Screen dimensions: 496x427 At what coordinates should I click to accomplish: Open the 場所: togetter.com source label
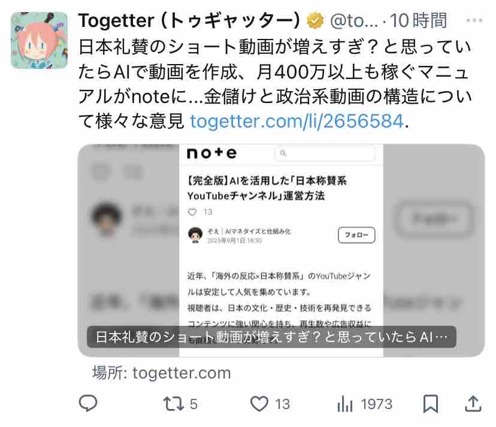[x=162, y=373]
